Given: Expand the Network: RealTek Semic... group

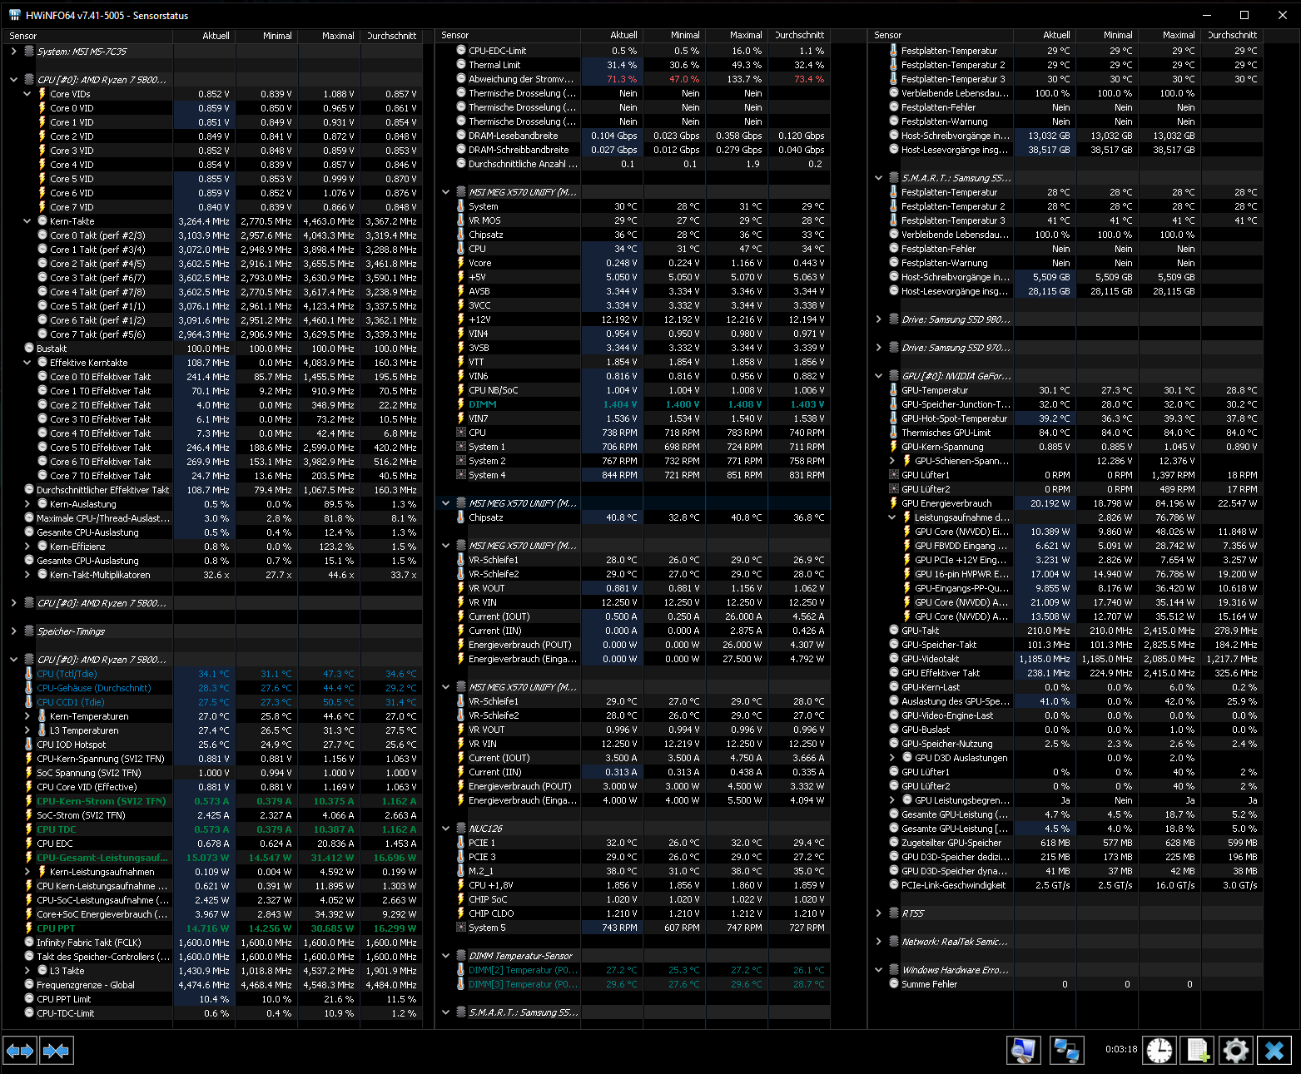Looking at the screenshot, I should click(879, 942).
